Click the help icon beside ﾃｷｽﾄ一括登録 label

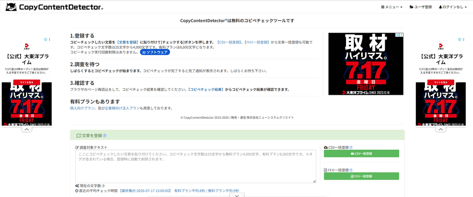(x=351, y=170)
